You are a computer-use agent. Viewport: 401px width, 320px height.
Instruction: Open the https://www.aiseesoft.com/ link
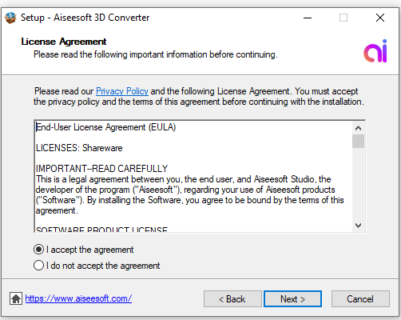(78, 298)
